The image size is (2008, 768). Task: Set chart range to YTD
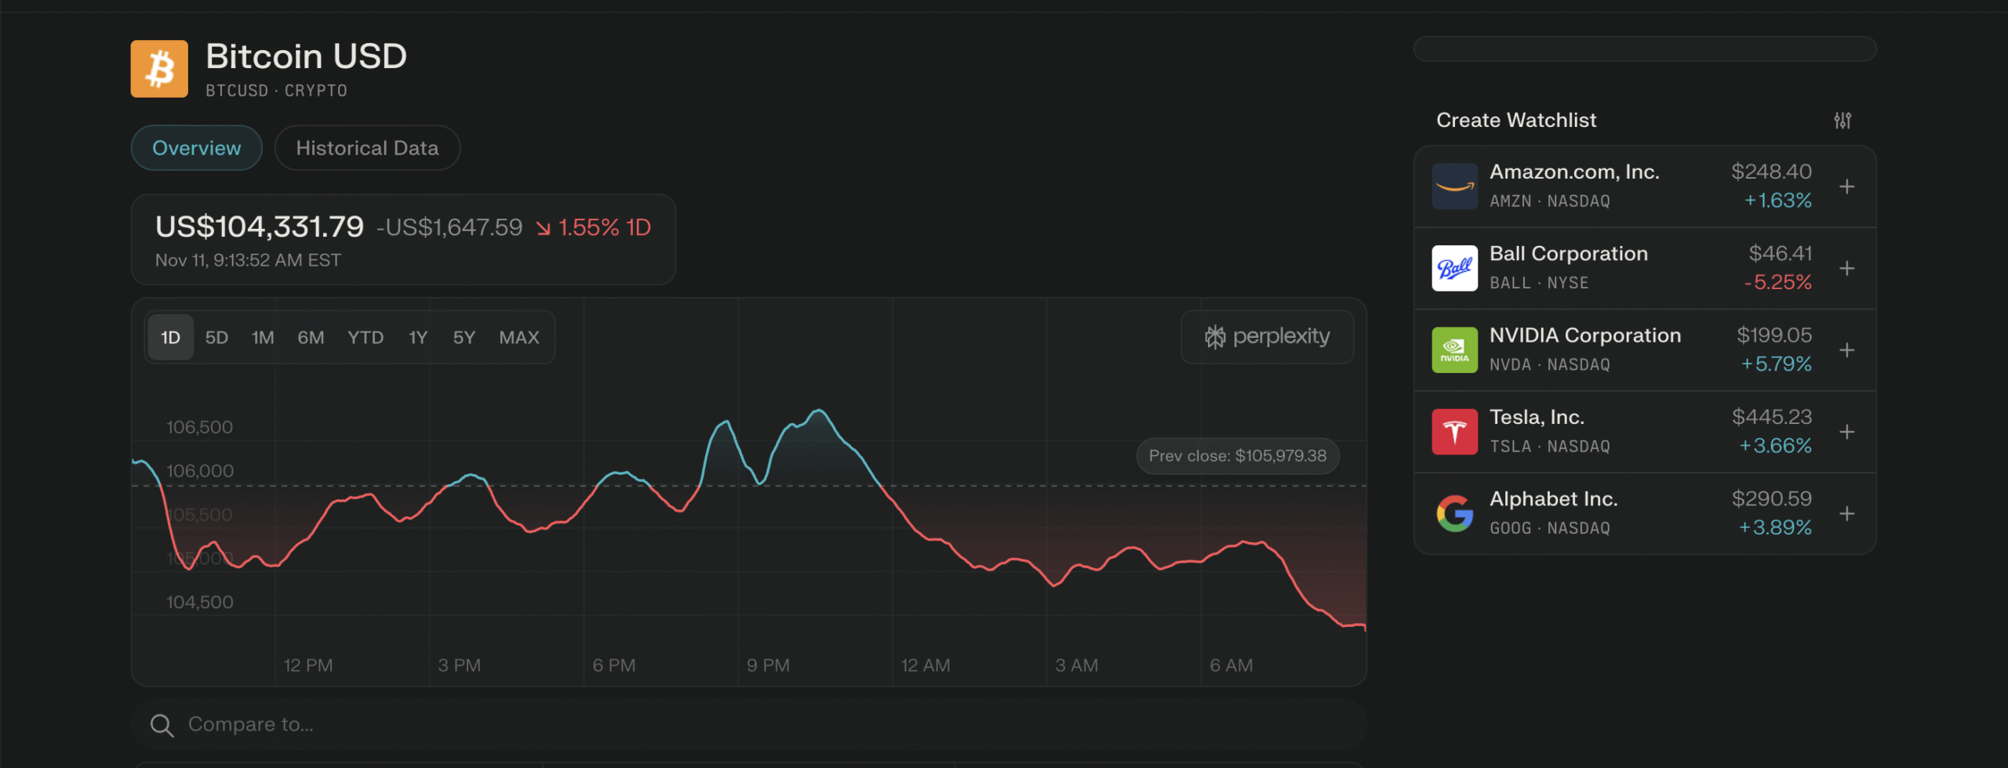point(366,338)
